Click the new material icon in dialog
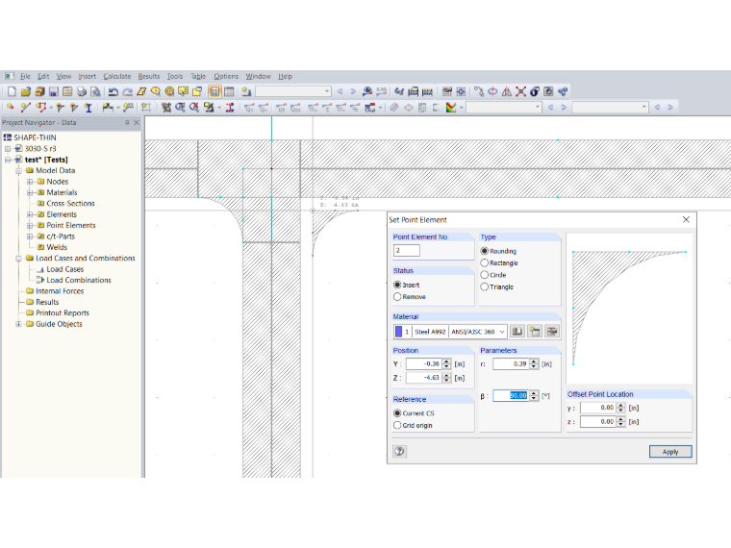Viewport: 731px width, 548px height. (x=535, y=332)
